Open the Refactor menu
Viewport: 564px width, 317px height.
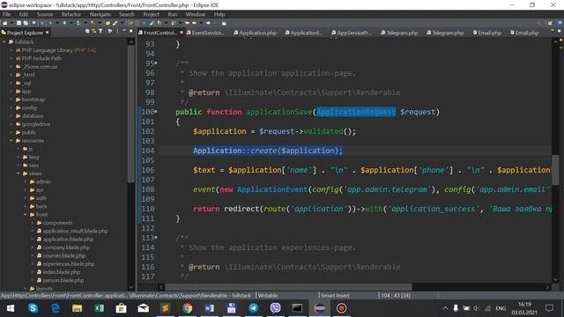pyautogui.click(x=70, y=14)
